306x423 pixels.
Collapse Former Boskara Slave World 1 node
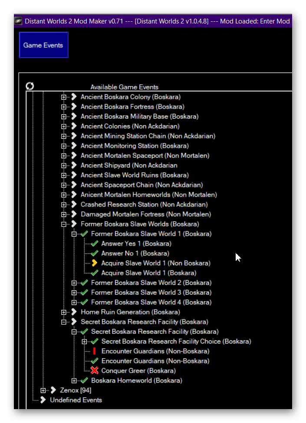pos(74,234)
